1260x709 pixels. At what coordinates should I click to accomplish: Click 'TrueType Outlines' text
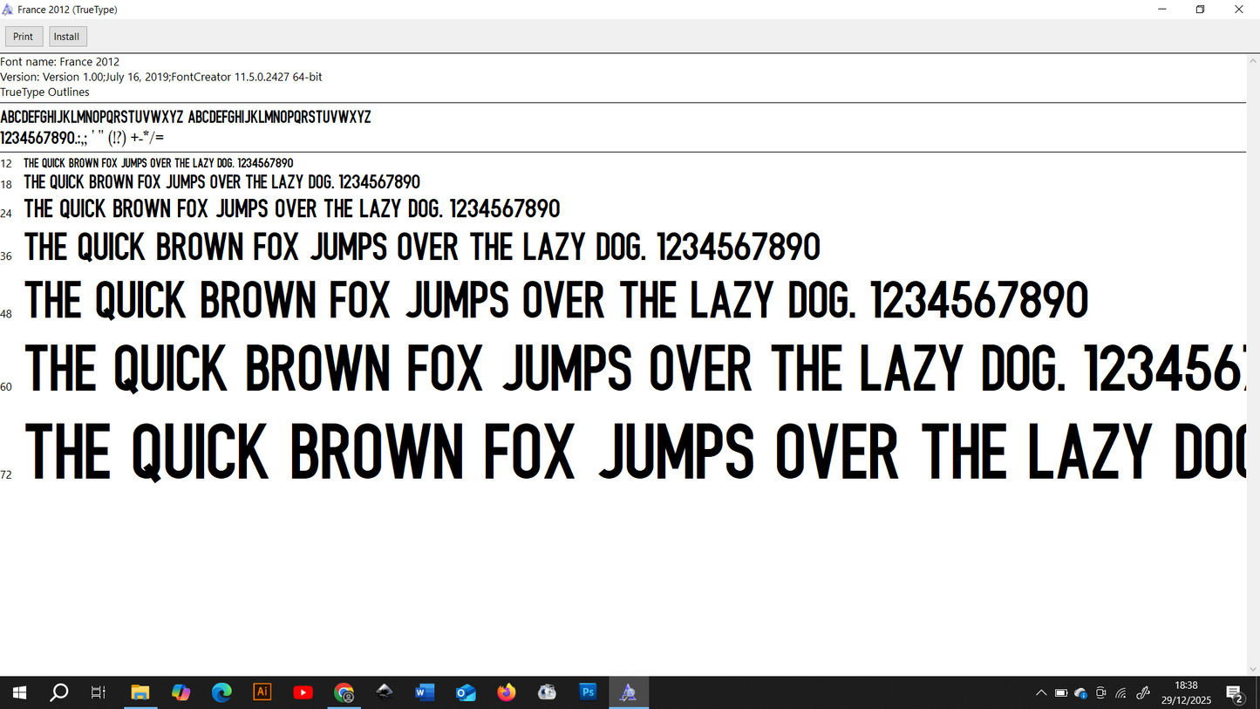44,92
